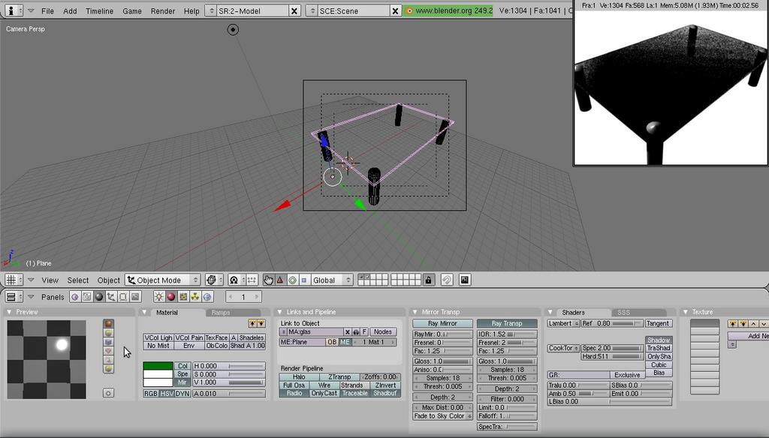
Task: Select the Logic context button in Panels
Action: point(74,297)
